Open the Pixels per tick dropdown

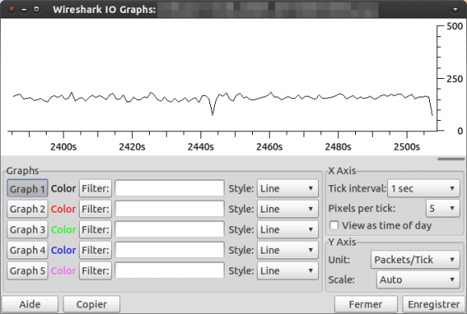pos(443,209)
